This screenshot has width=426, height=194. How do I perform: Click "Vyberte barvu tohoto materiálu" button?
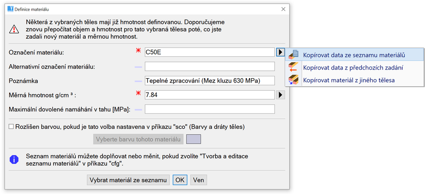(x=138, y=139)
